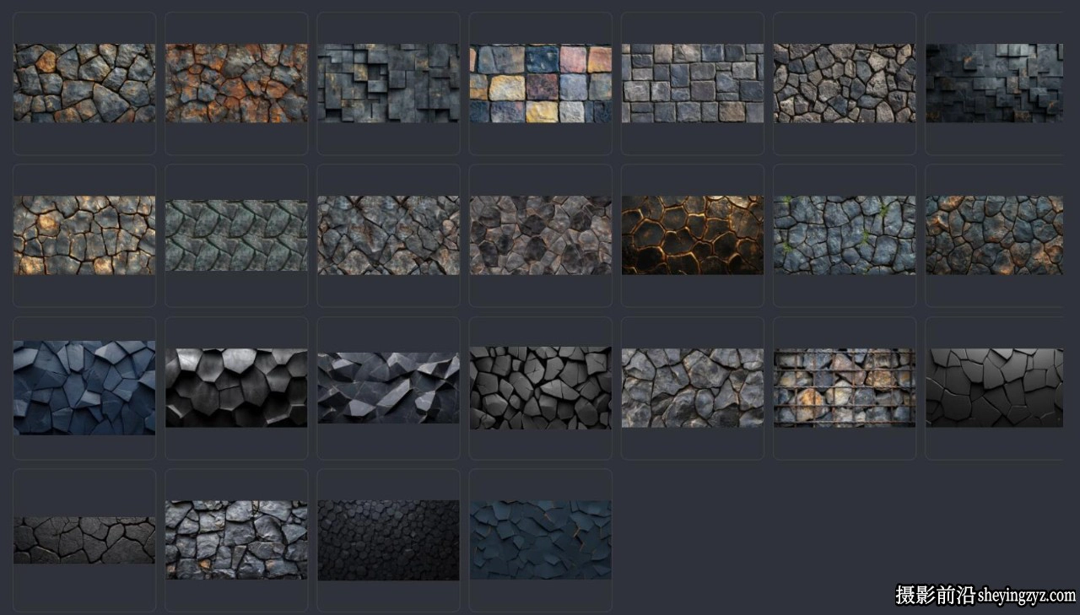Choose the gray rectangular brick wall texture
The width and height of the screenshot is (1080, 615).
[693, 84]
